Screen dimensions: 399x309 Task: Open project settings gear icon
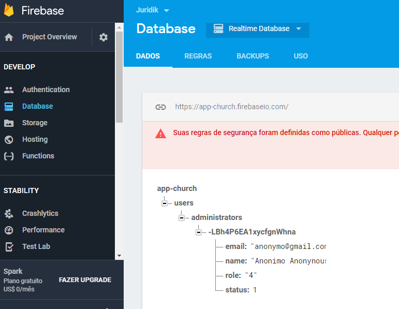104,37
